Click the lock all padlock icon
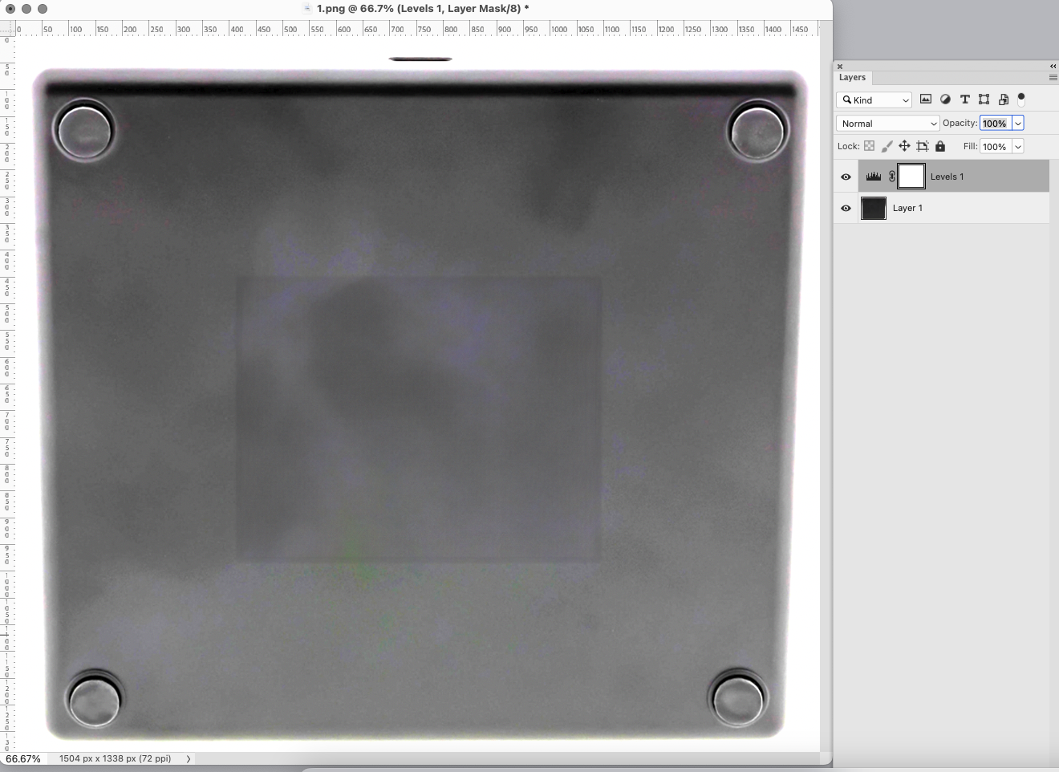 click(x=939, y=145)
